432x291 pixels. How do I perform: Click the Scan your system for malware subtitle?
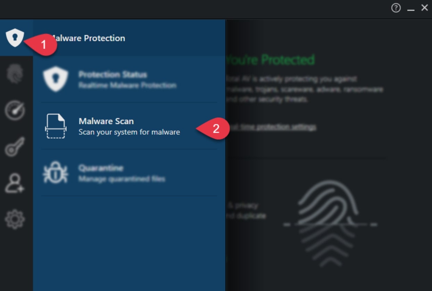pyautogui.click(x=130, y=132)
